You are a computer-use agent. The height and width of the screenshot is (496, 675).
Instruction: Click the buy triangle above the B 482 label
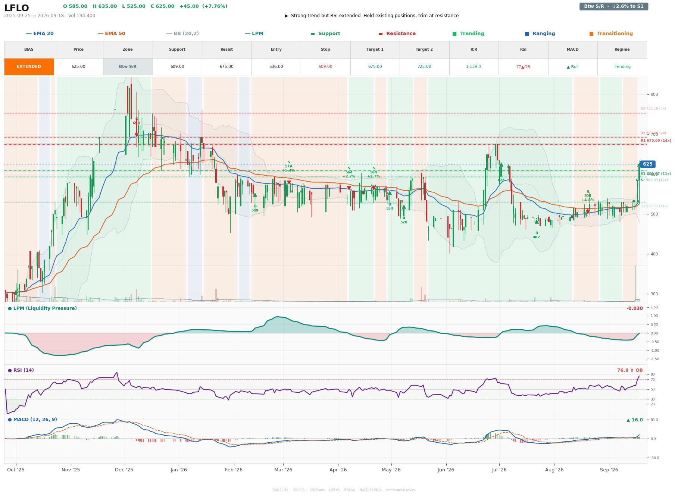[x=537, y=222]
